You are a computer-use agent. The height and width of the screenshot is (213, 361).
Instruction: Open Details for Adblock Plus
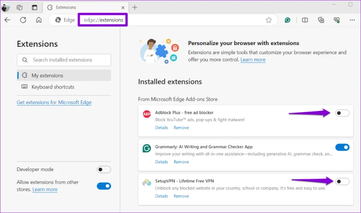[x=162, y=128]
